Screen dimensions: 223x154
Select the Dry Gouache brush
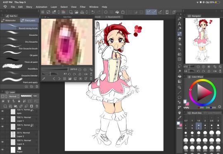[x=19, y=40]
